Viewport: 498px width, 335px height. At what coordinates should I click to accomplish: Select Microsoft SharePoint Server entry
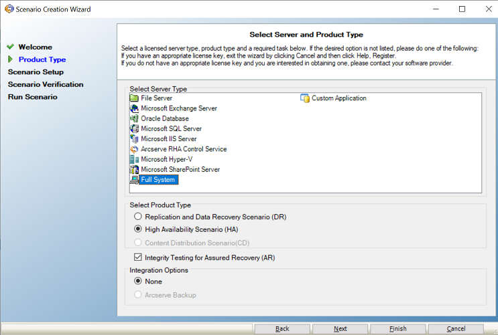[180, 169]
